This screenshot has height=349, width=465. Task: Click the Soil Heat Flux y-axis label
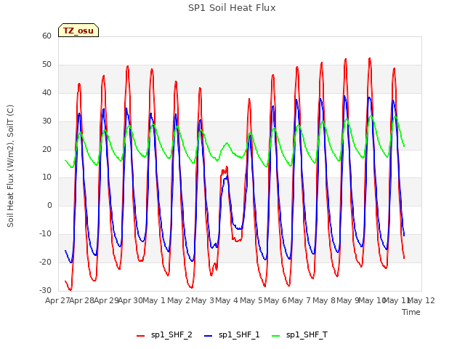click(10, 166)
